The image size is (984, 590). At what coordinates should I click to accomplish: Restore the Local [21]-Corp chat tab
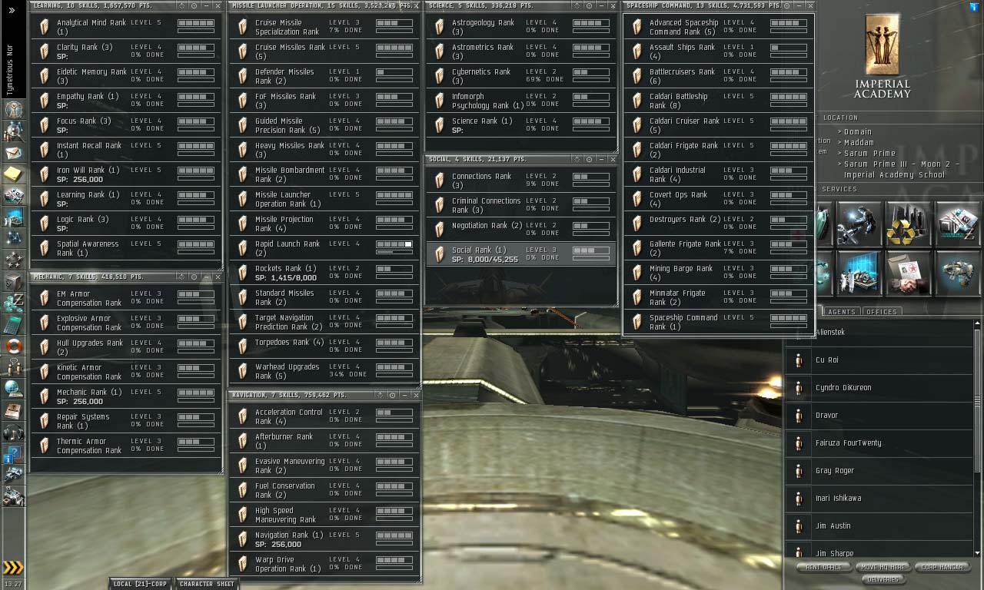tap(140, 584)
